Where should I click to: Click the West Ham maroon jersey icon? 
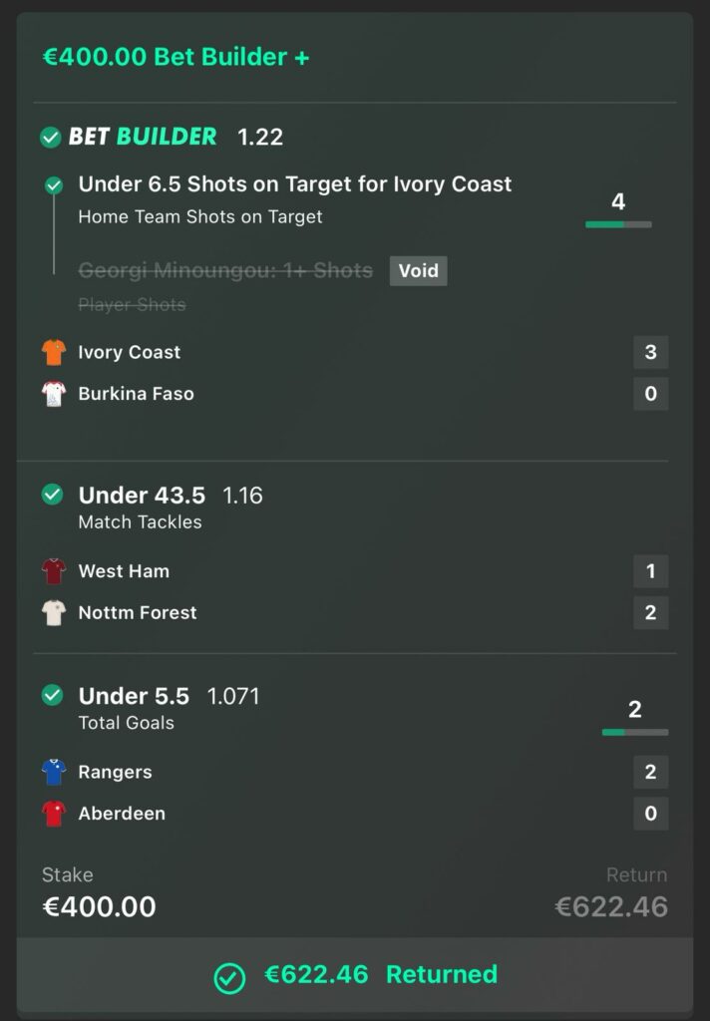click(54, 571)
